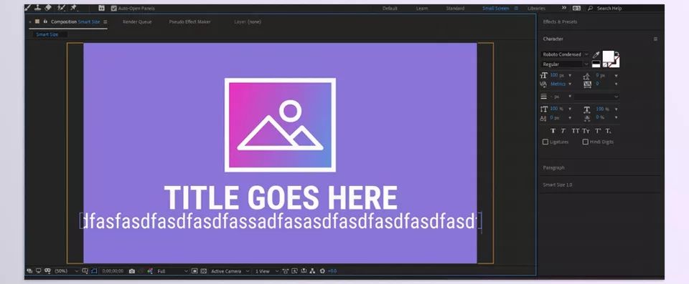Screen dimensions: 689x284
Task: Click the white fill color swatch
Action: [x=608, y=56]
